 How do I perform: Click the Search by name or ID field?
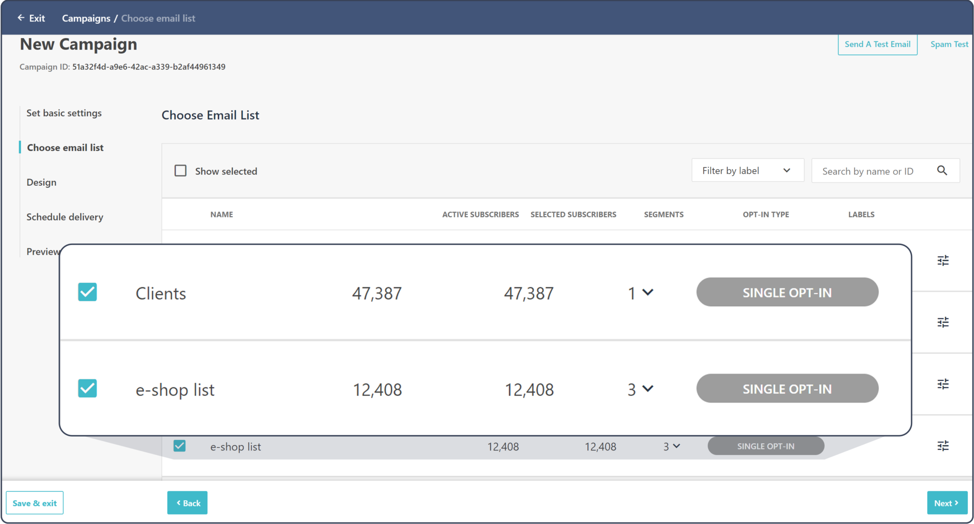[x=875, y=171]
